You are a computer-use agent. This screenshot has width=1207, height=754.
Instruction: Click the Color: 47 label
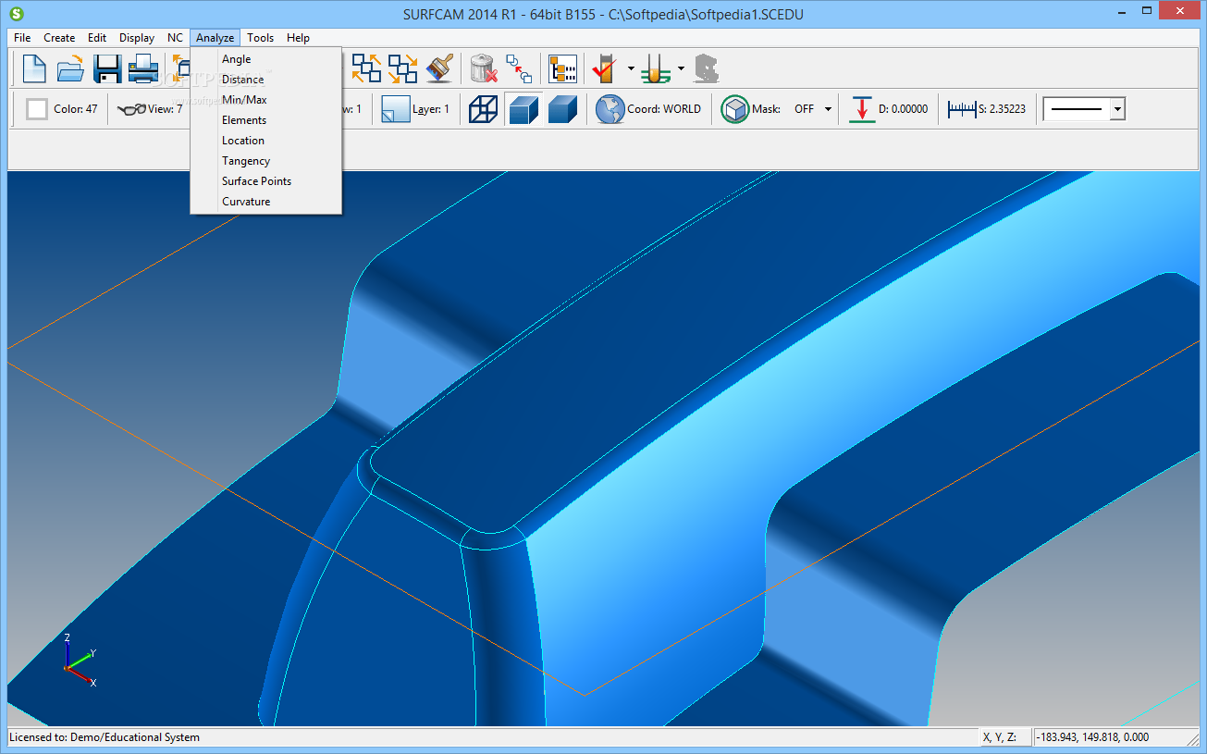click(76, 109)
